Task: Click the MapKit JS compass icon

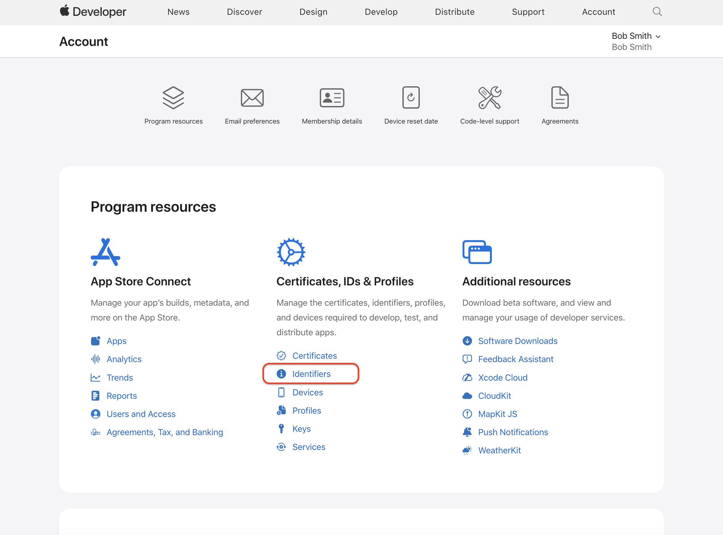Action: coord(467,414)
